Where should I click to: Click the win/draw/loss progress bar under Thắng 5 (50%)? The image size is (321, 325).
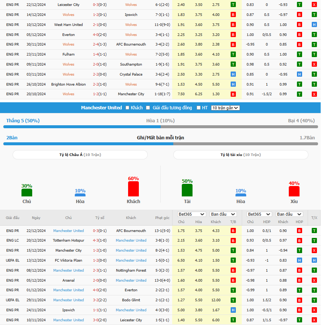click(x=161, y=127)
